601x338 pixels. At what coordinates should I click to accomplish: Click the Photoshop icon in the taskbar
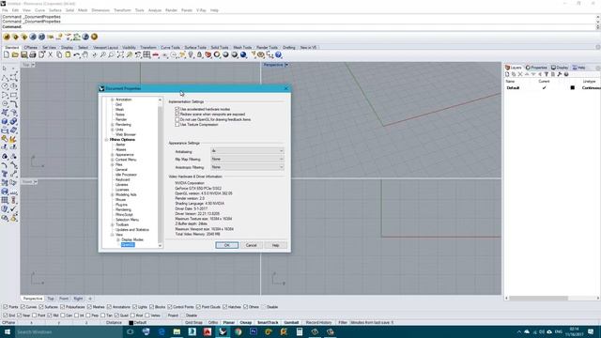[x=254, y=331]
